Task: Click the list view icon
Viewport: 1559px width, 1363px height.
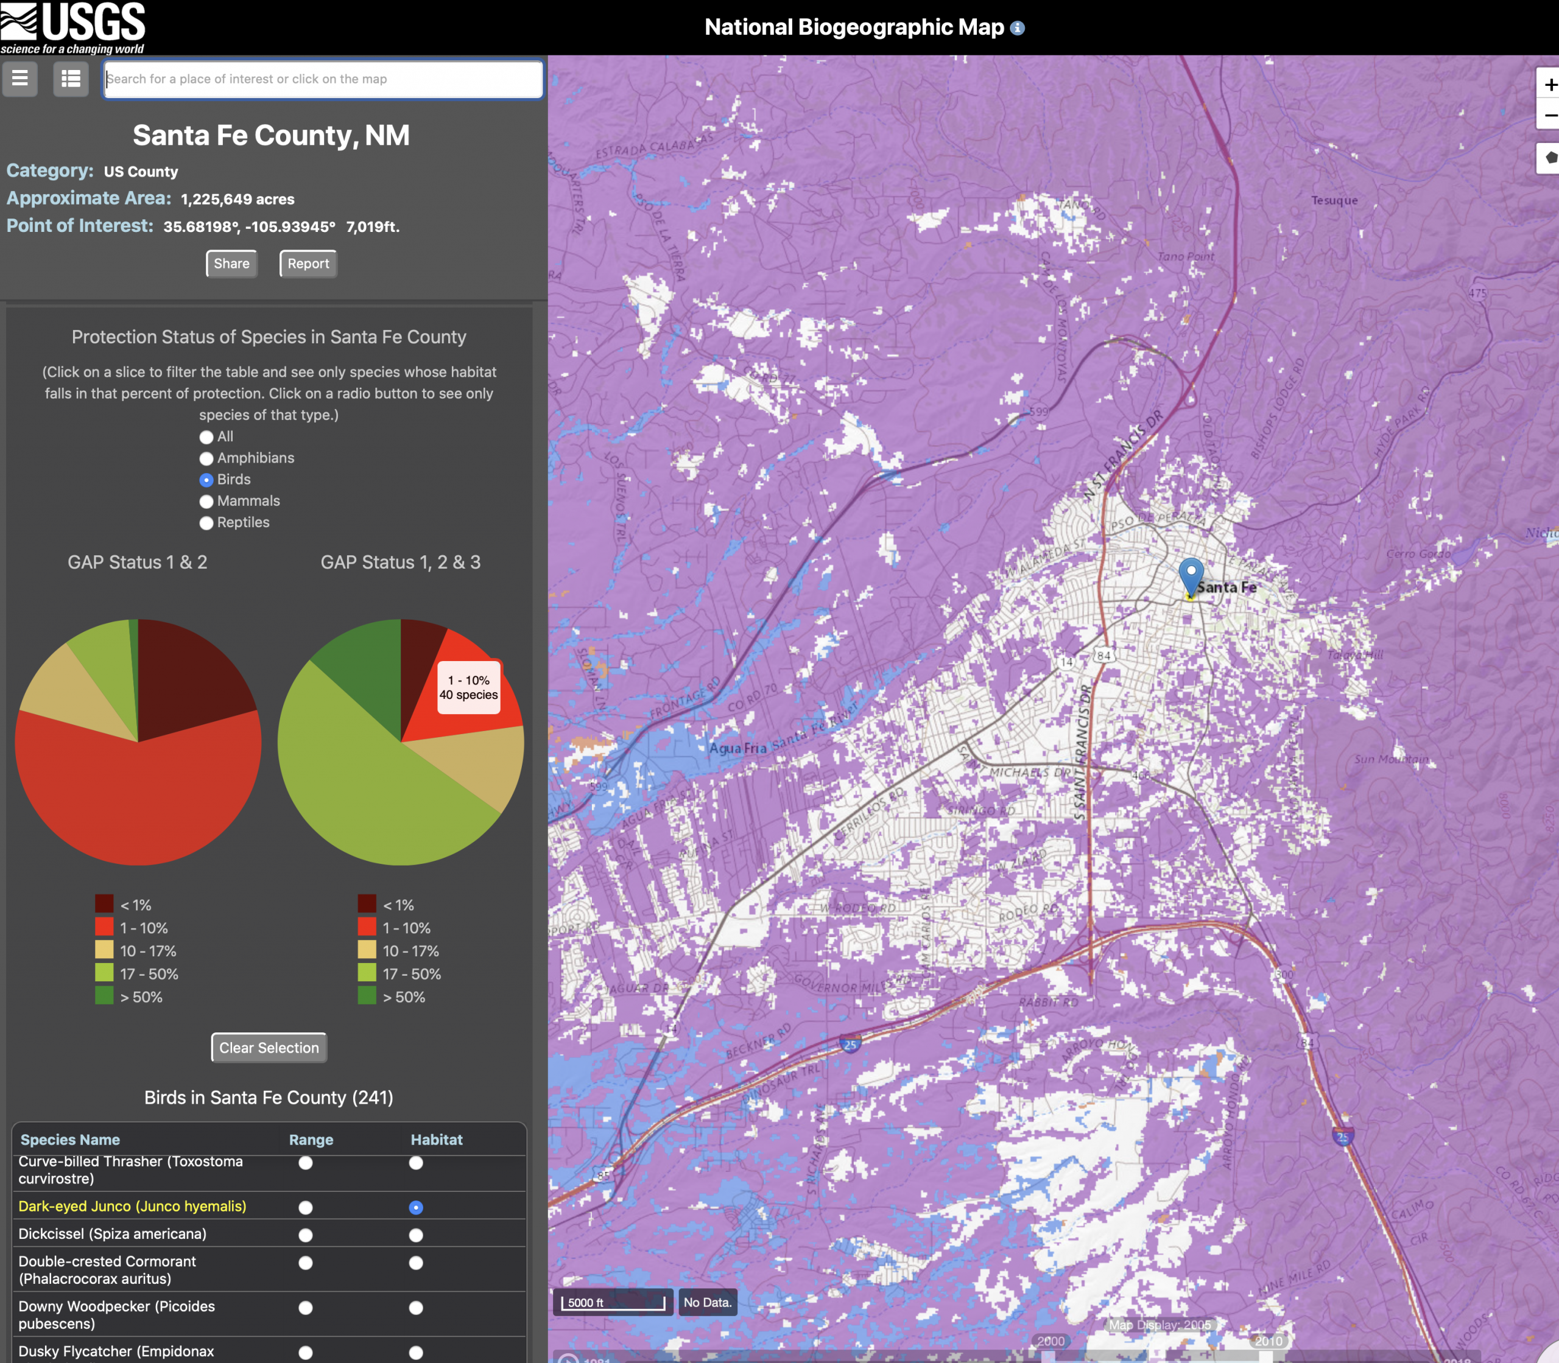Action: point(71,79)
